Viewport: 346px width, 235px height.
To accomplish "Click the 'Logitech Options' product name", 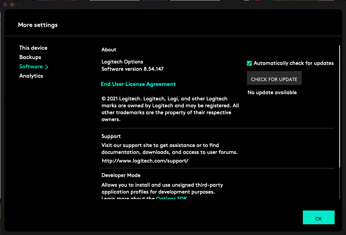I will pos(122,62).
